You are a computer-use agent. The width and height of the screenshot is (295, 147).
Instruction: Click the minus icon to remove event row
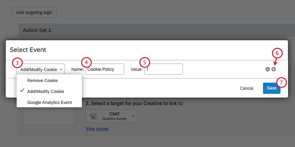click(x=268, y=69)
